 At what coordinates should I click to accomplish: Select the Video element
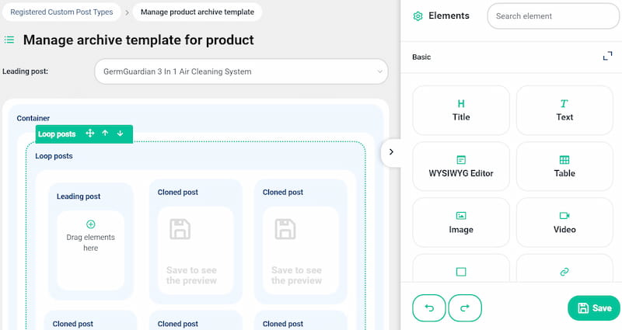564,223
